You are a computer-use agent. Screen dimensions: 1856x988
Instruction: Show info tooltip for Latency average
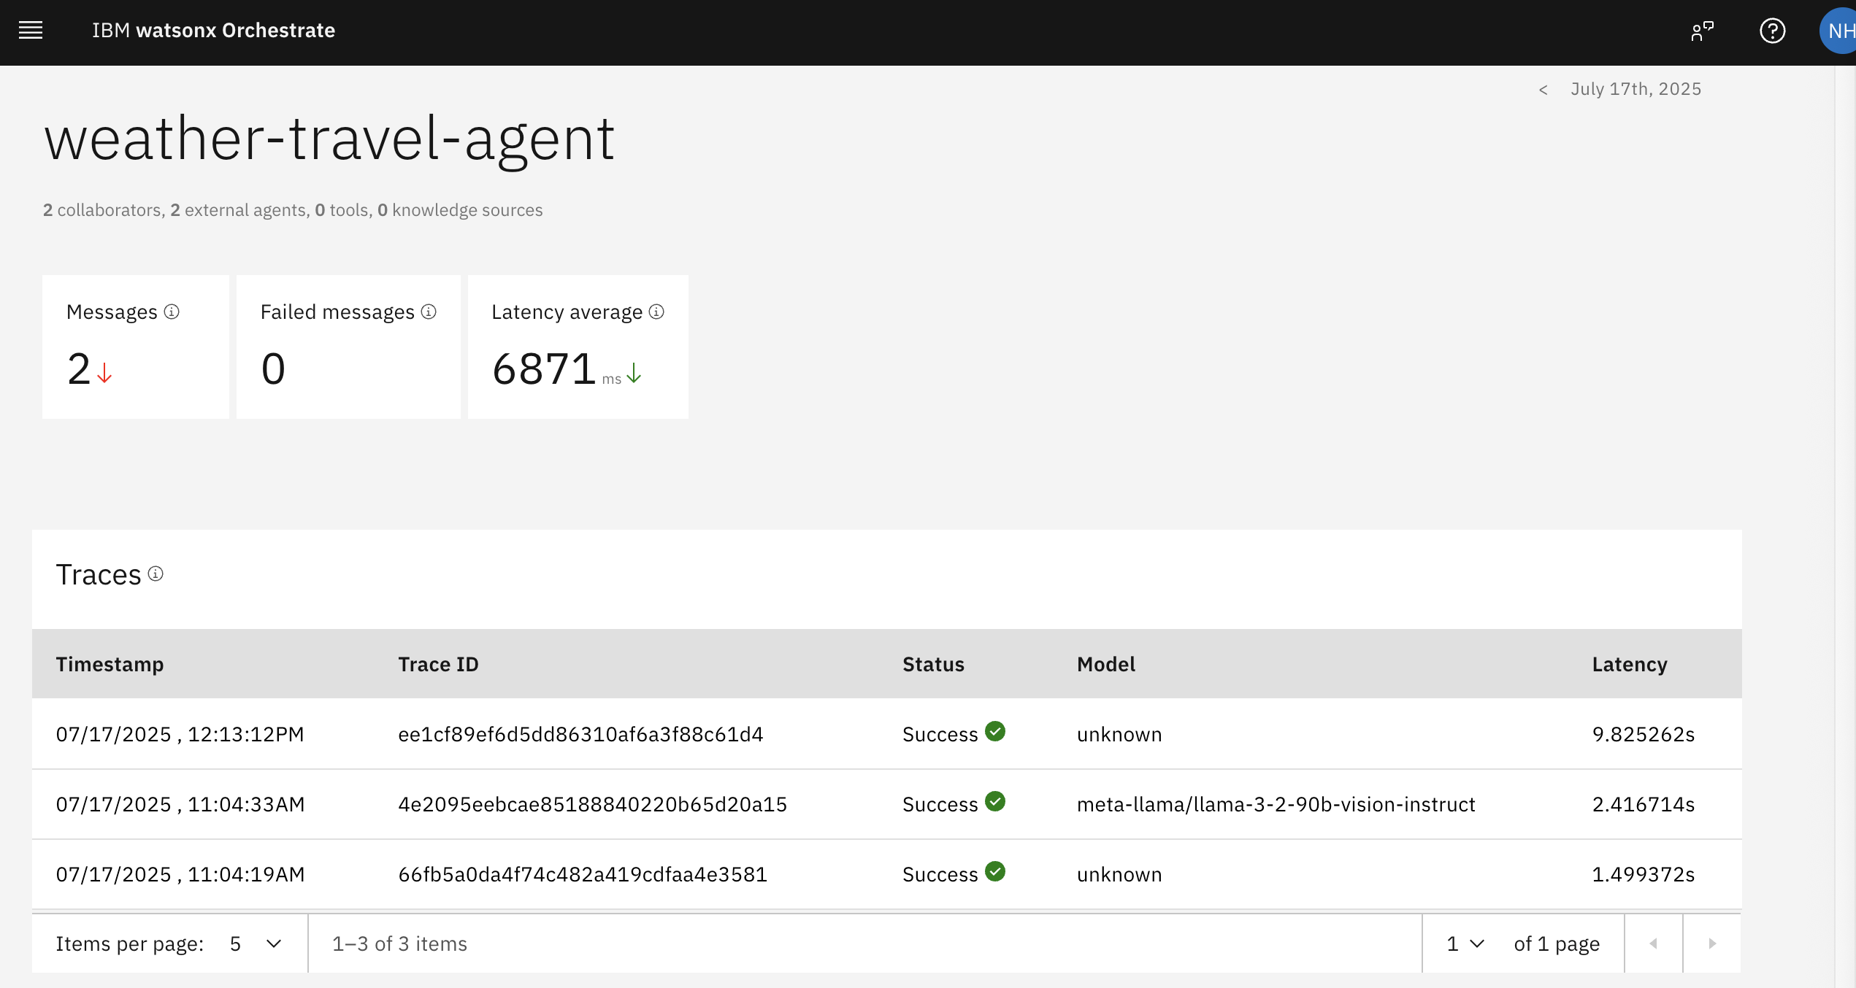click(x=656, y=312)
